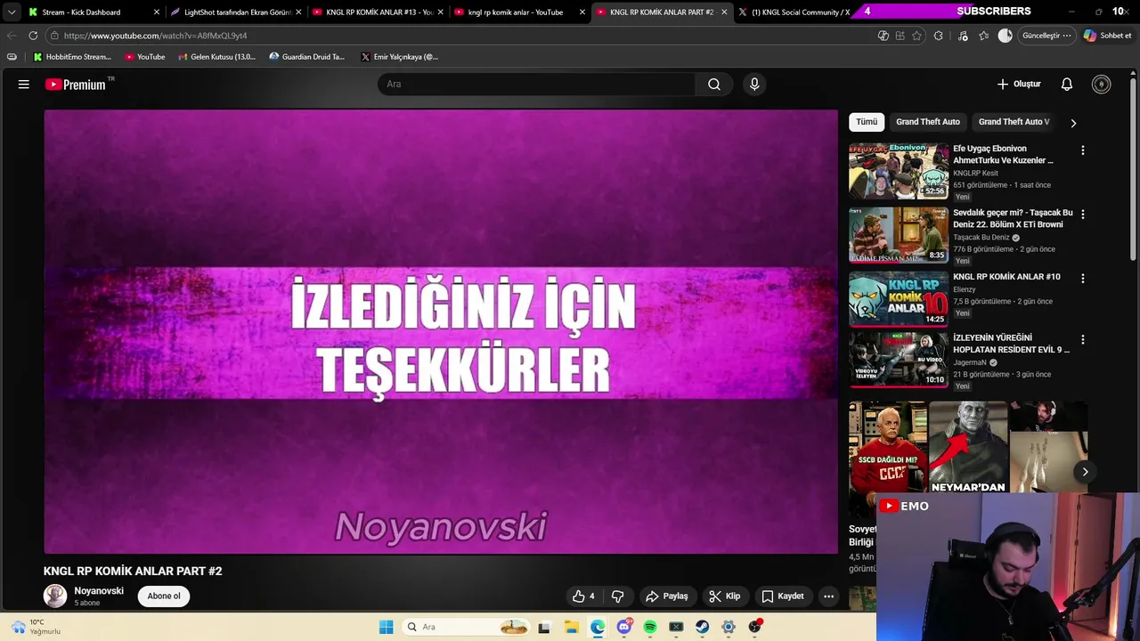Open the browser profile avatar

pos(1006,36)
